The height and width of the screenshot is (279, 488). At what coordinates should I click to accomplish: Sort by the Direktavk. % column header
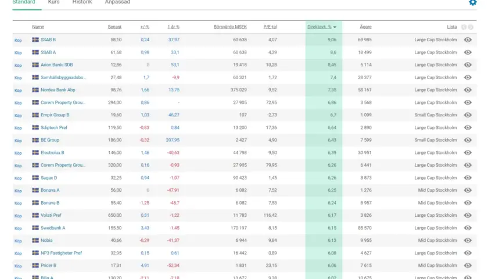(x=322, y=27)
